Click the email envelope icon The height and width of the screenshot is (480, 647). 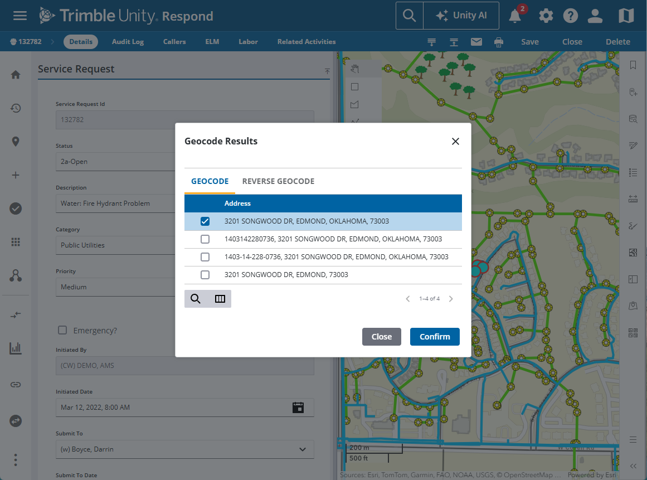(476, 42)
